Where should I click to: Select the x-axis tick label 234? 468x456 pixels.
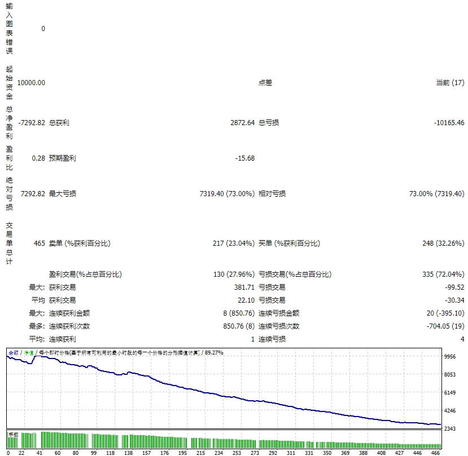[x=218, y=453]
